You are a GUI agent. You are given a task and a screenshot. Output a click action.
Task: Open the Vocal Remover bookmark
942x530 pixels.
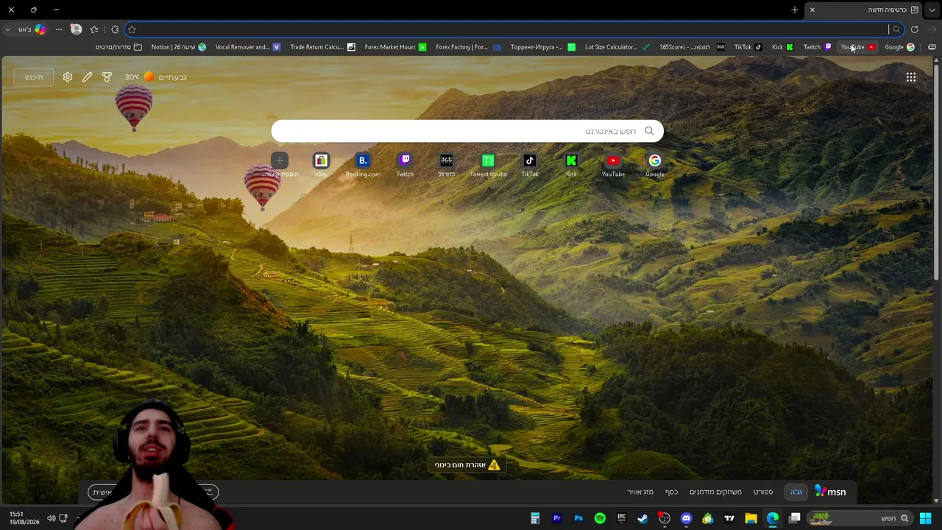(248, 47)
